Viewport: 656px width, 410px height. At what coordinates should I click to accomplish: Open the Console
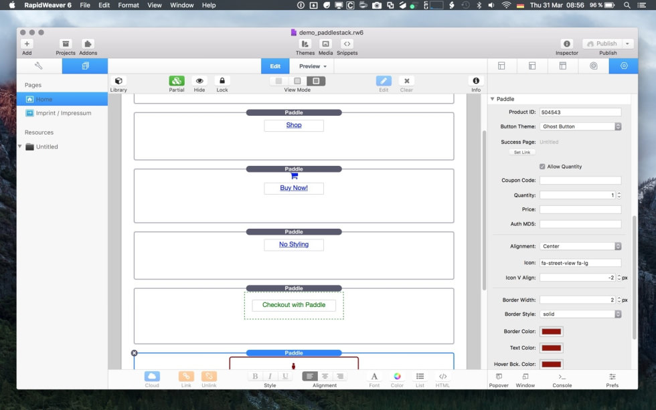pos(562,377)
